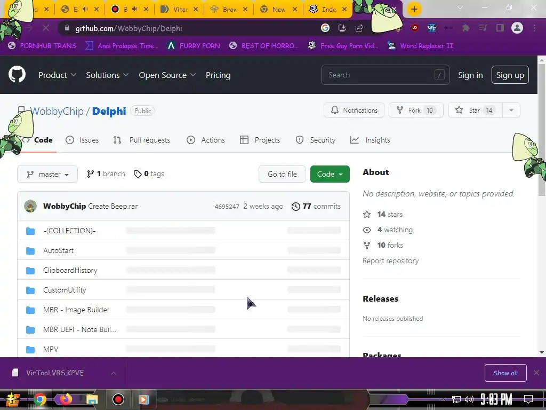Open the MBR - Image Builder folder
The image size is (546, 410).
pos(76,310)
